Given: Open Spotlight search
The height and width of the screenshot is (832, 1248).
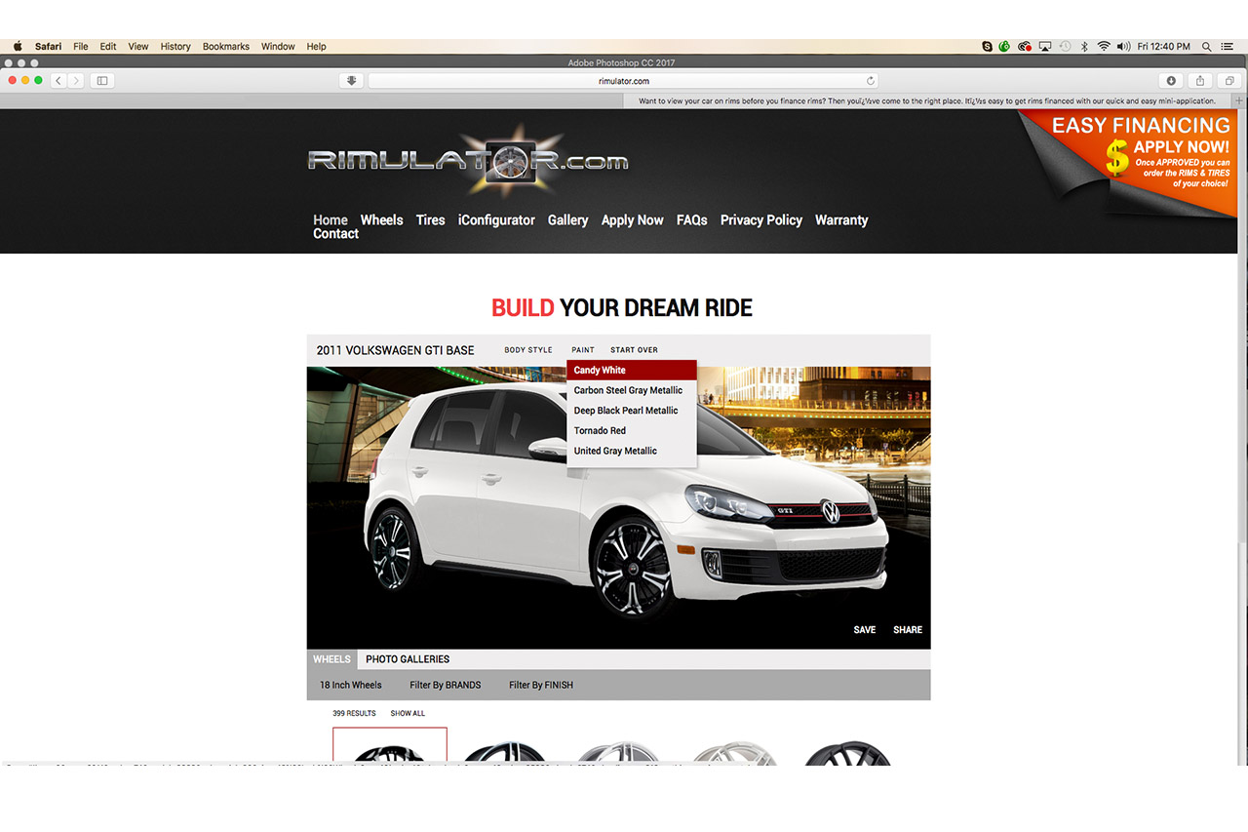Looking at the screenshot, I should [1207, 46].
